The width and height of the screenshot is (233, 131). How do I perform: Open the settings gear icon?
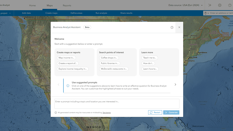pos(220,5)
